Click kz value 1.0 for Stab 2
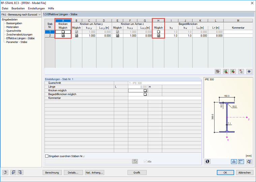The image size is (256, 182). [171, 36]
